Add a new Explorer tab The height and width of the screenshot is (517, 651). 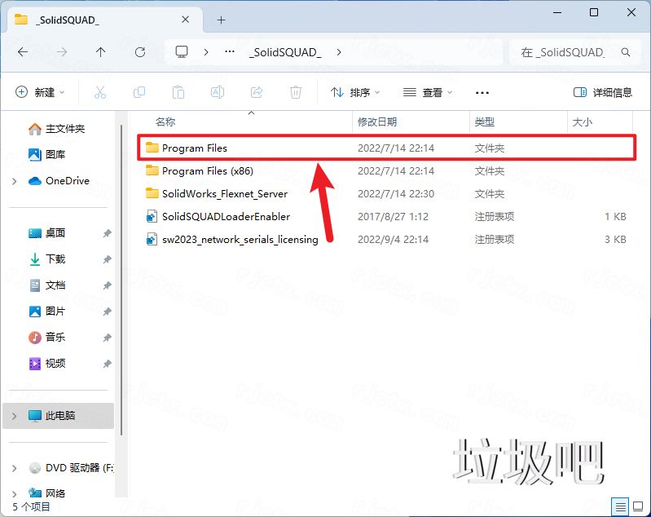(x=222, y=20)
